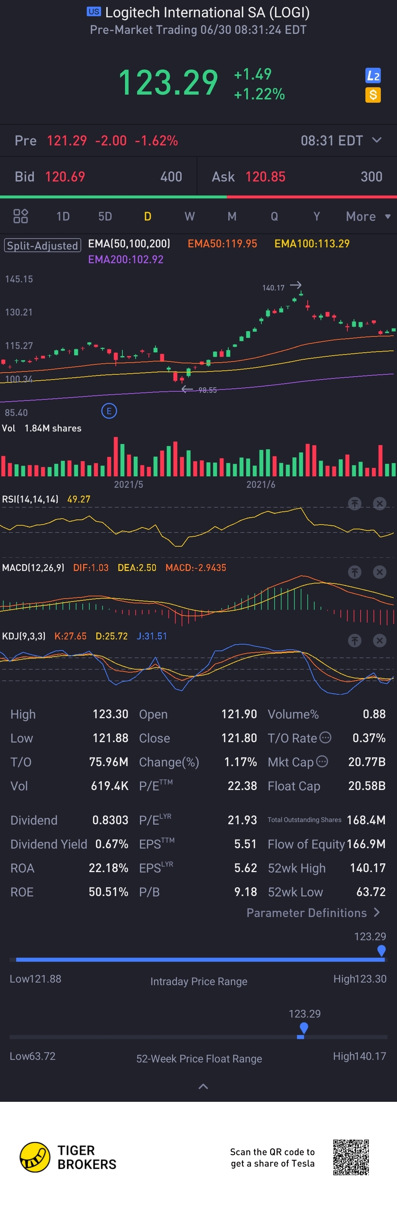Tap the ROE 50.51% value

108,892
